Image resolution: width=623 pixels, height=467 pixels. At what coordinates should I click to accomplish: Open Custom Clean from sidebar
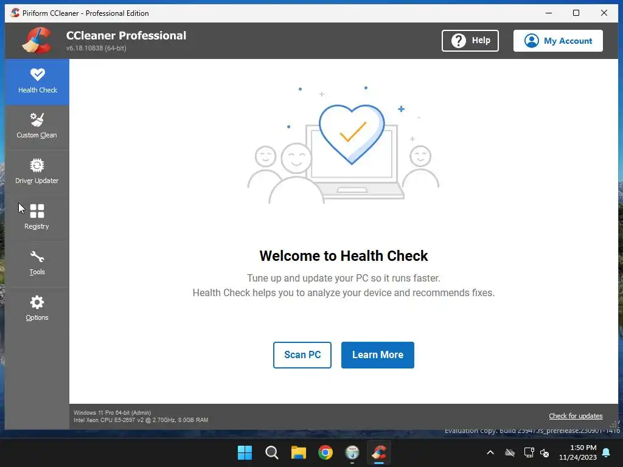point(37,127)
